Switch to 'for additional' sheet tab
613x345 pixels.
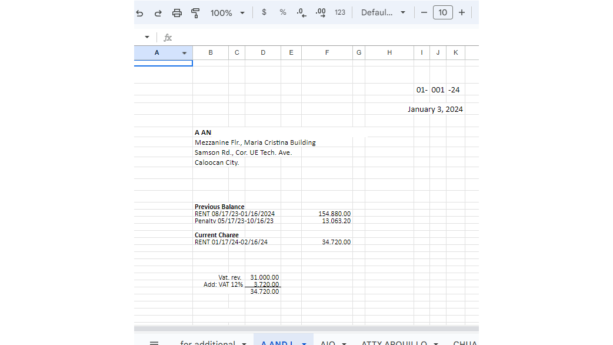(207, 343)
